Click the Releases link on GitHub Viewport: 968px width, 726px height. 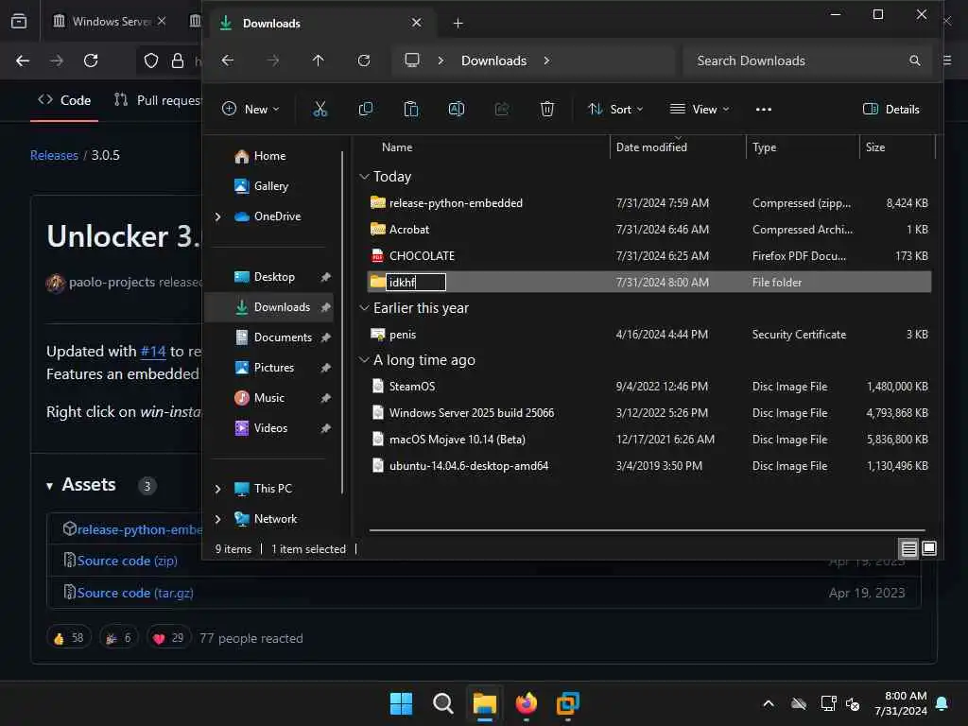[x=54, y=156]
